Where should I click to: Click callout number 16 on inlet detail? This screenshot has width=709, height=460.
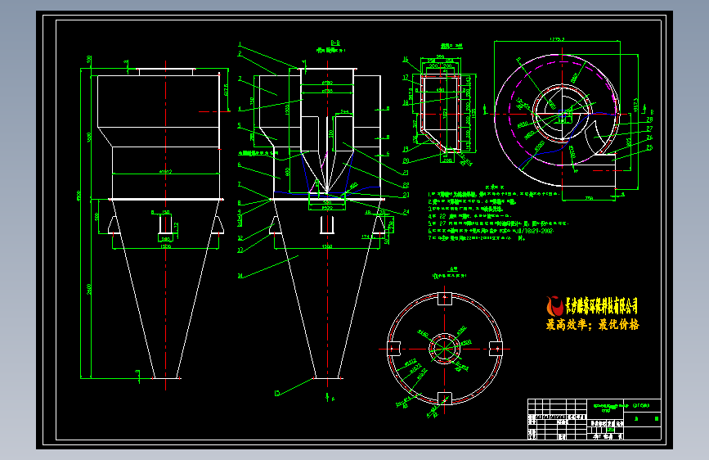click(406, 59)
